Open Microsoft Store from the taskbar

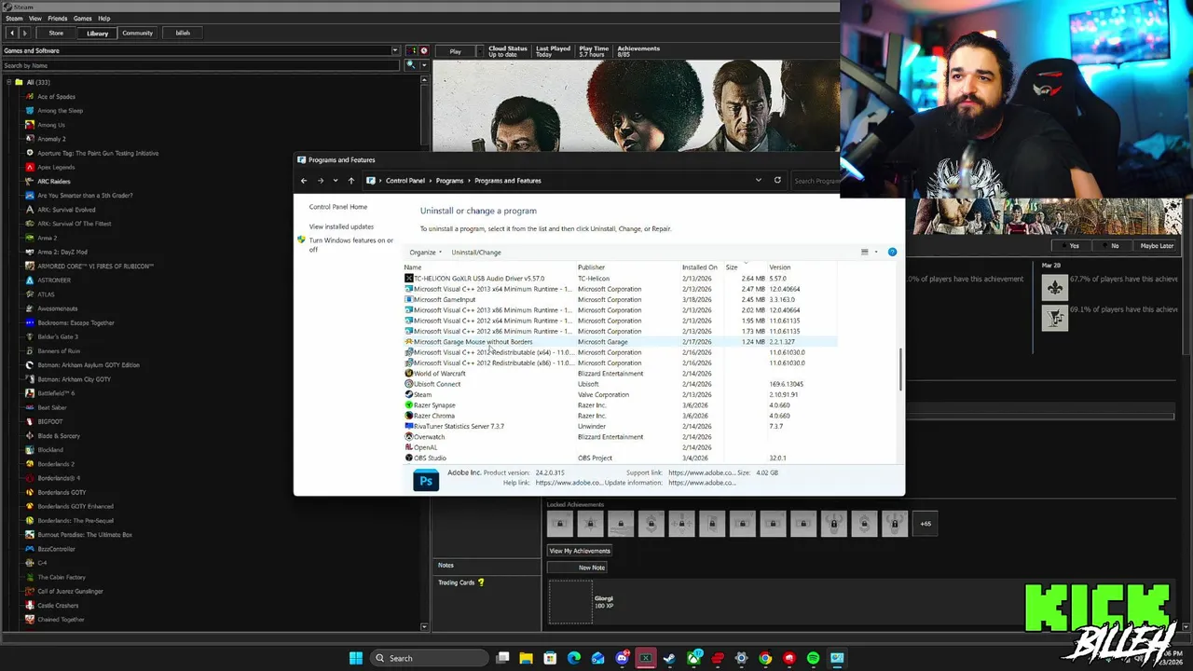550,658
